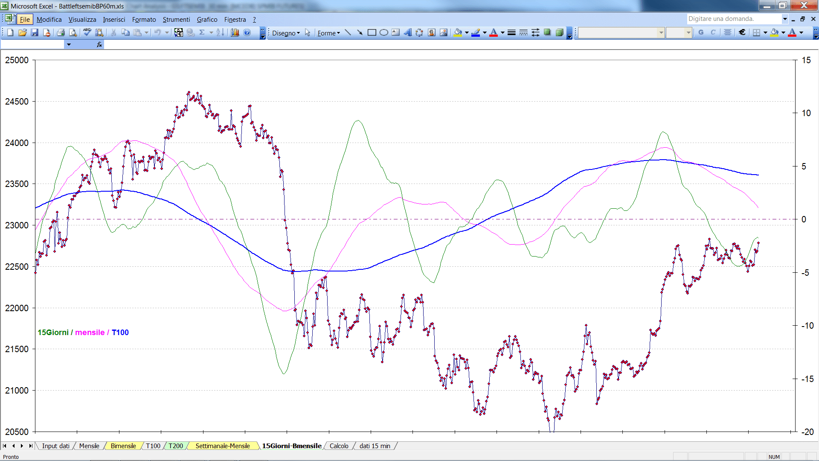This screenshot has height=461, width=819.
Task: Jump to the last sheet tab
Action: (x=31, y=446)
